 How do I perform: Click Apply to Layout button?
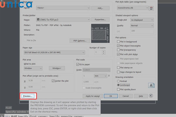coord(93,96)
